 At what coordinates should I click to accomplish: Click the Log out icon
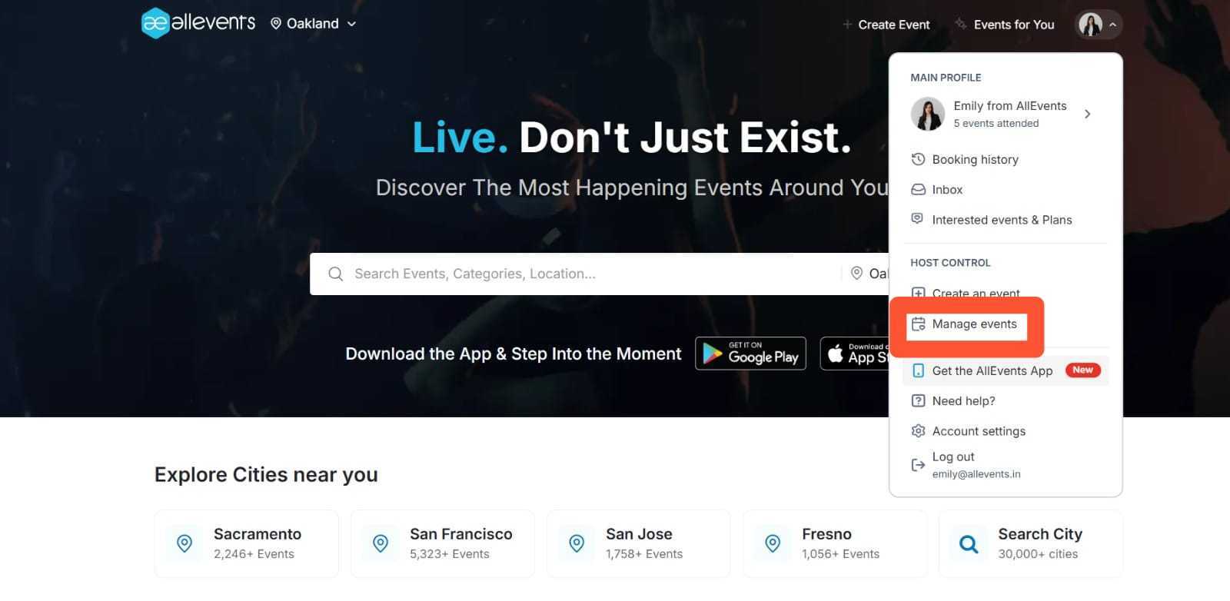coord(918,465)
